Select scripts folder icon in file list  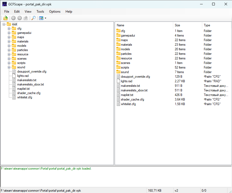(118, 67)
